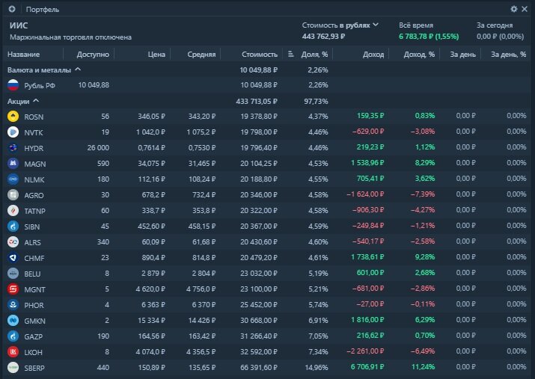This screenshot has width=535, height=379.
Task: Sort by Цена column header
Action: [156, 54]
